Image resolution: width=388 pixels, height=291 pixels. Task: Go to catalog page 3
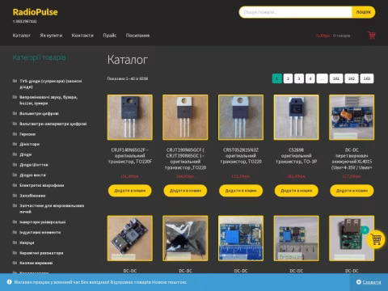pyautogui.click(x=299, y=78)
